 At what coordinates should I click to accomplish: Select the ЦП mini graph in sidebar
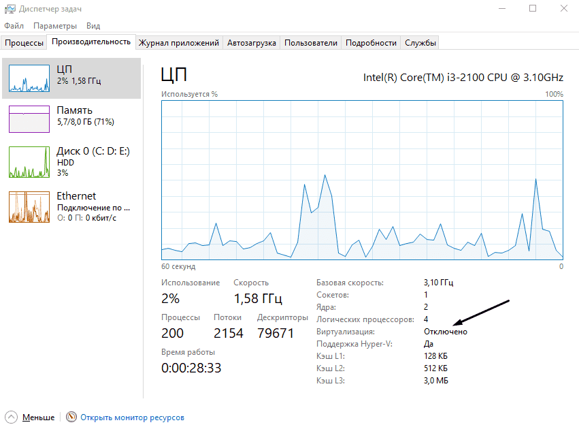pos(29,78)
